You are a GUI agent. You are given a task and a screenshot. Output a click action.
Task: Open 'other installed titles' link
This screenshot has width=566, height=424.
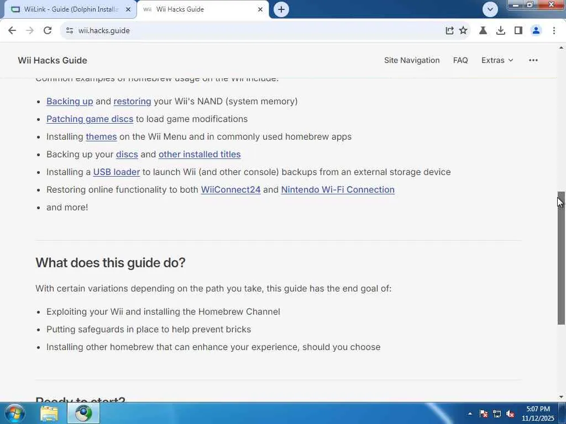point(200,155)
